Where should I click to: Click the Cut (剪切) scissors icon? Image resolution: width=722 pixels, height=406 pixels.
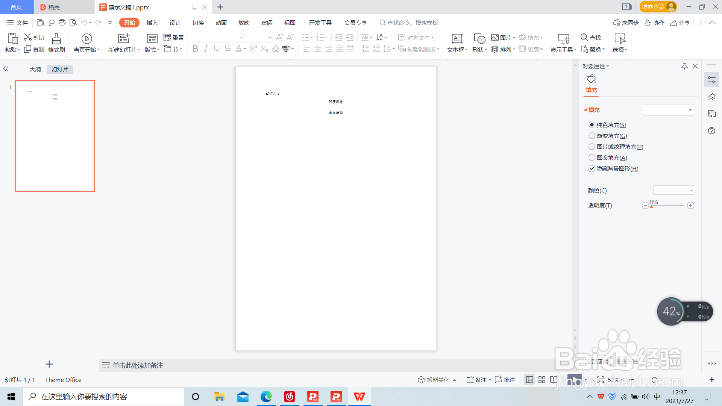(x=28, y=37)
